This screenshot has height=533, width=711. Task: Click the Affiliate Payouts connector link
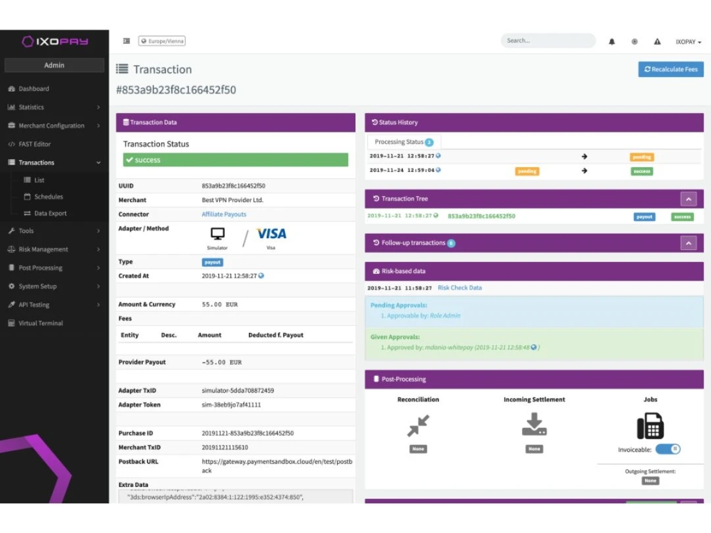(x=224, y=214)
